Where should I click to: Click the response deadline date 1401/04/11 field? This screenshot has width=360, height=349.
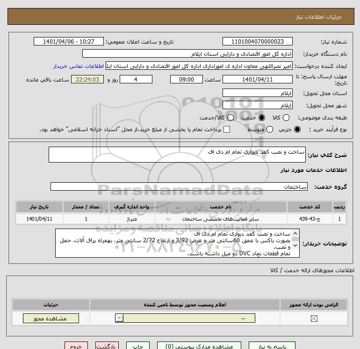[257, 79]
